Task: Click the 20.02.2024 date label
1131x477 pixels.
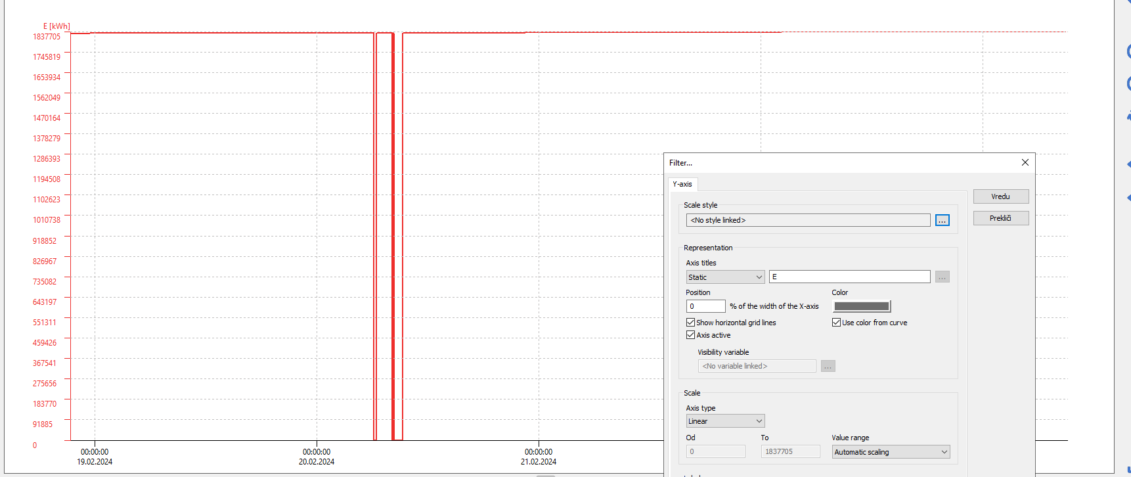Action: [317, 462]
